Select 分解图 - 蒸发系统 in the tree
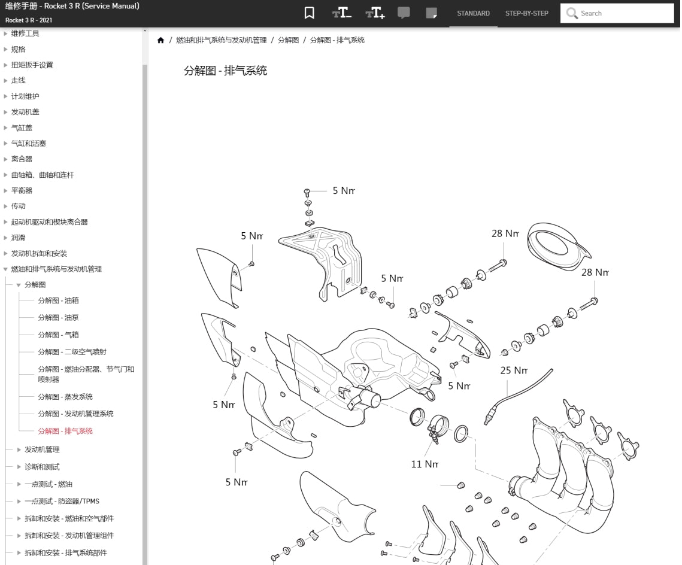682x565 pixels. pyautogui.click(x=64, y=396)
